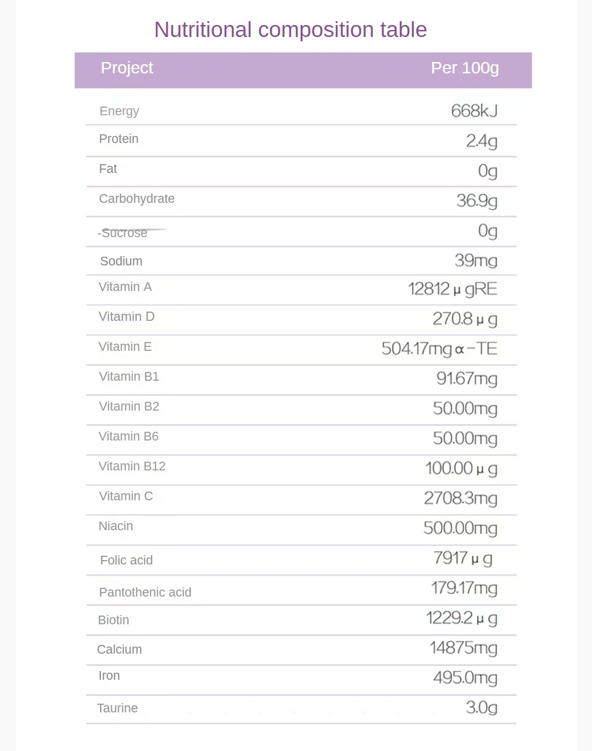Select the Energy row label

click(x=119, y=111)
